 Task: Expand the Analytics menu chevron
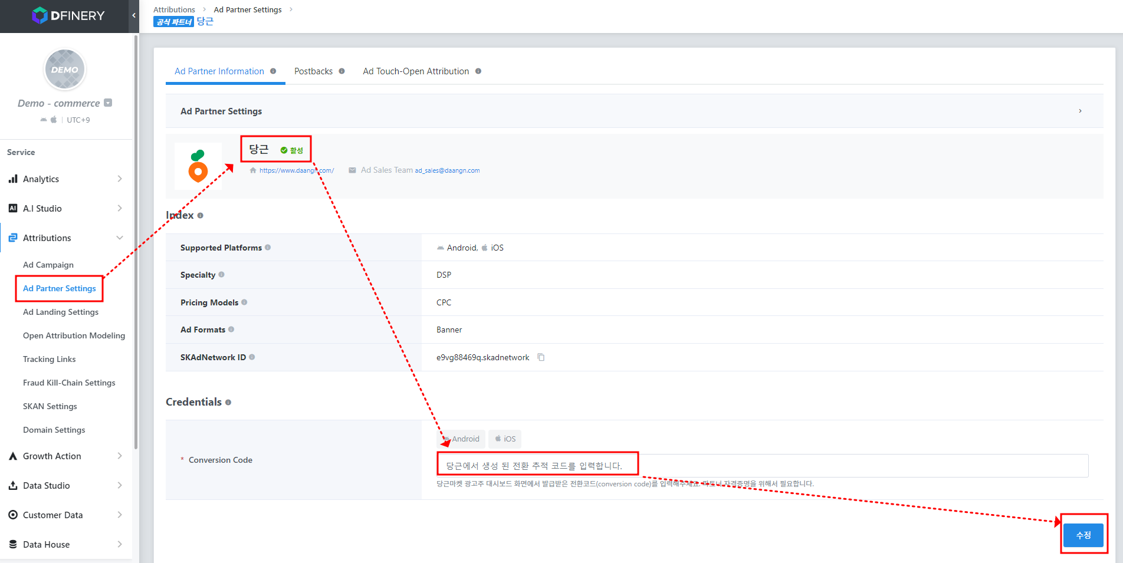tap(120, 179)
